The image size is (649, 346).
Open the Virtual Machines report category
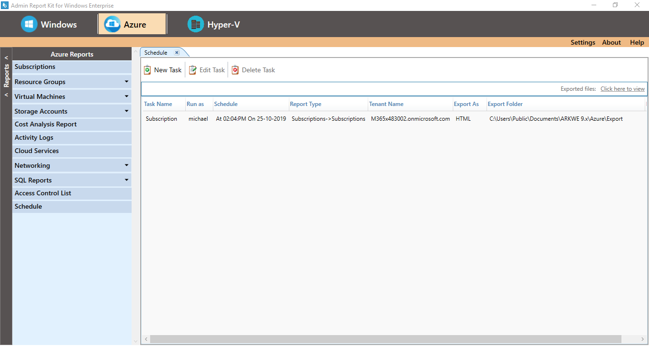(72, 96)
